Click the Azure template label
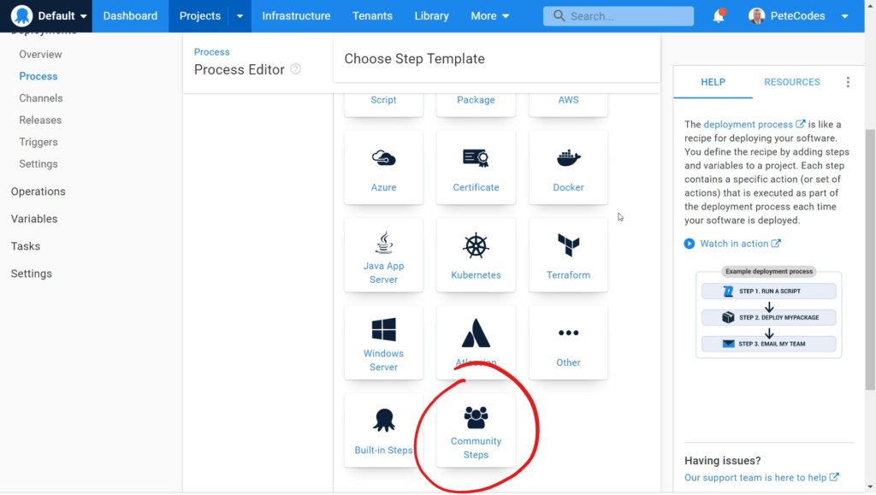876x495 pixels. pos(384,187)
